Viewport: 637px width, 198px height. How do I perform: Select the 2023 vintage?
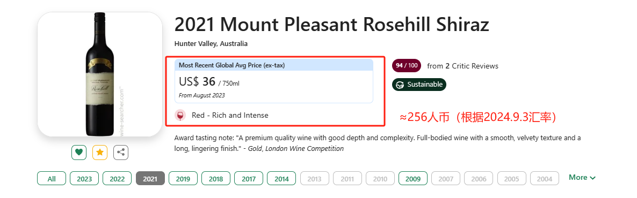click(84, 179)
